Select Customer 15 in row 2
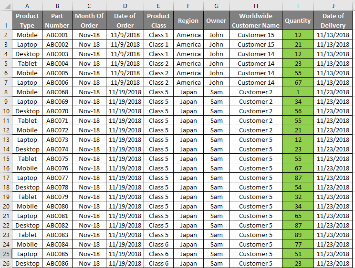The image size is (355, 268). (256, 35)
